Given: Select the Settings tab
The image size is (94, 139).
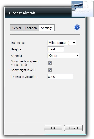Looking at the screenshot, I should click(47, 28).
